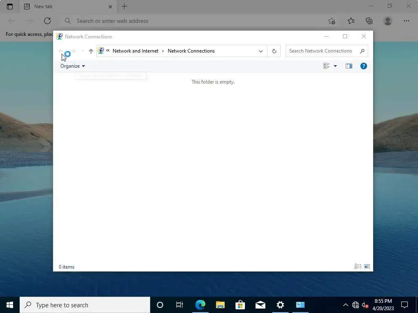Viewport: 418px width, 313px height.
Task: Expand the address bar history dropdown
Action: pyautogui.click(x=261, y=51)
